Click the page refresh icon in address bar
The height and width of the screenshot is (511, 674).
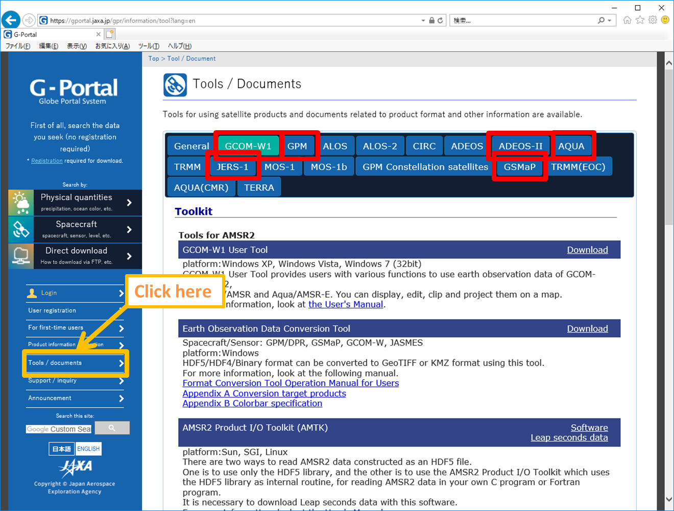tap(440, 20)
